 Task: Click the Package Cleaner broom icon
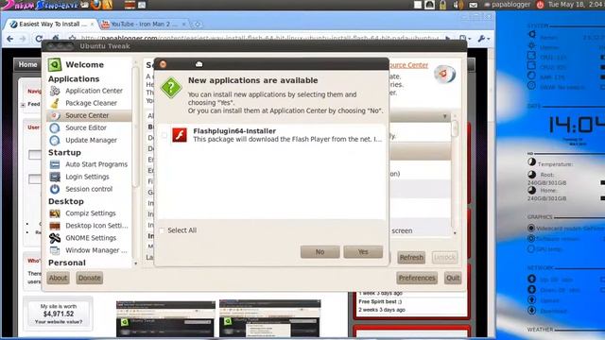(55, 103)
